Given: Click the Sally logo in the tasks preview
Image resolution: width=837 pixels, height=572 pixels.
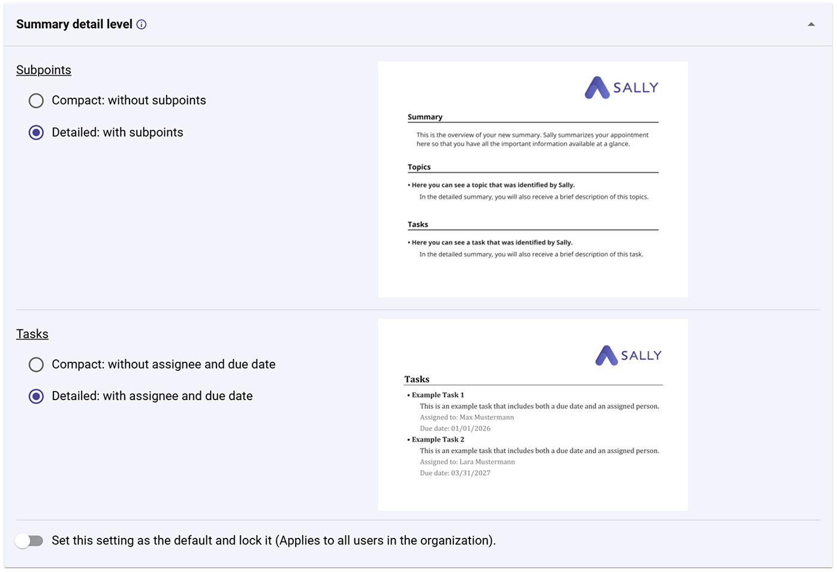Looking at the screenshot, I should (628, 355).
